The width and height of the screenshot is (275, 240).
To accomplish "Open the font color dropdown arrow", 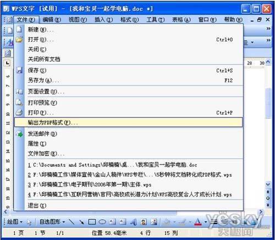I will tap(206, 222).
